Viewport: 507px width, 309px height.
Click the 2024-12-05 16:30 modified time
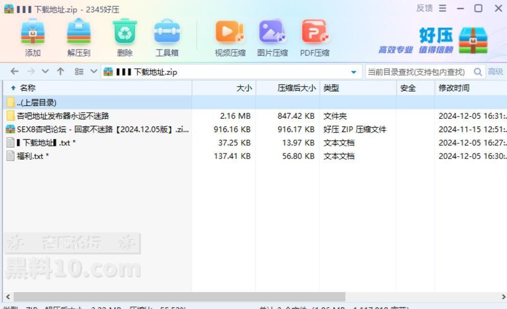472,156
